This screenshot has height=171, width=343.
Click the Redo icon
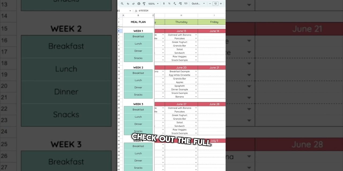pos(133,3)
